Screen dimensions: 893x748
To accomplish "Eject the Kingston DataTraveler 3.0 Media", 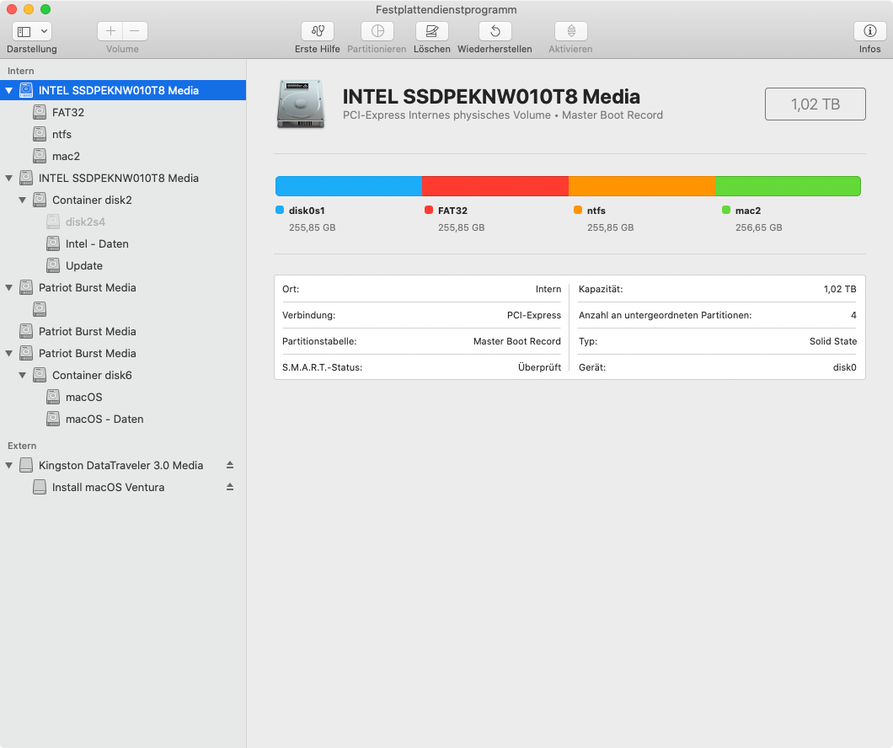I will click(x=230, y=465).
